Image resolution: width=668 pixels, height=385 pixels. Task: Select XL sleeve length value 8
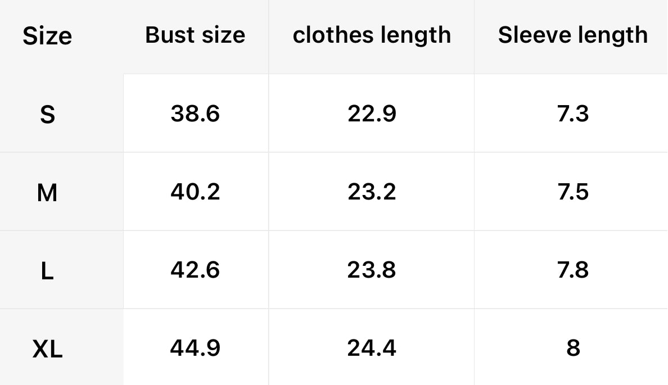573,348
